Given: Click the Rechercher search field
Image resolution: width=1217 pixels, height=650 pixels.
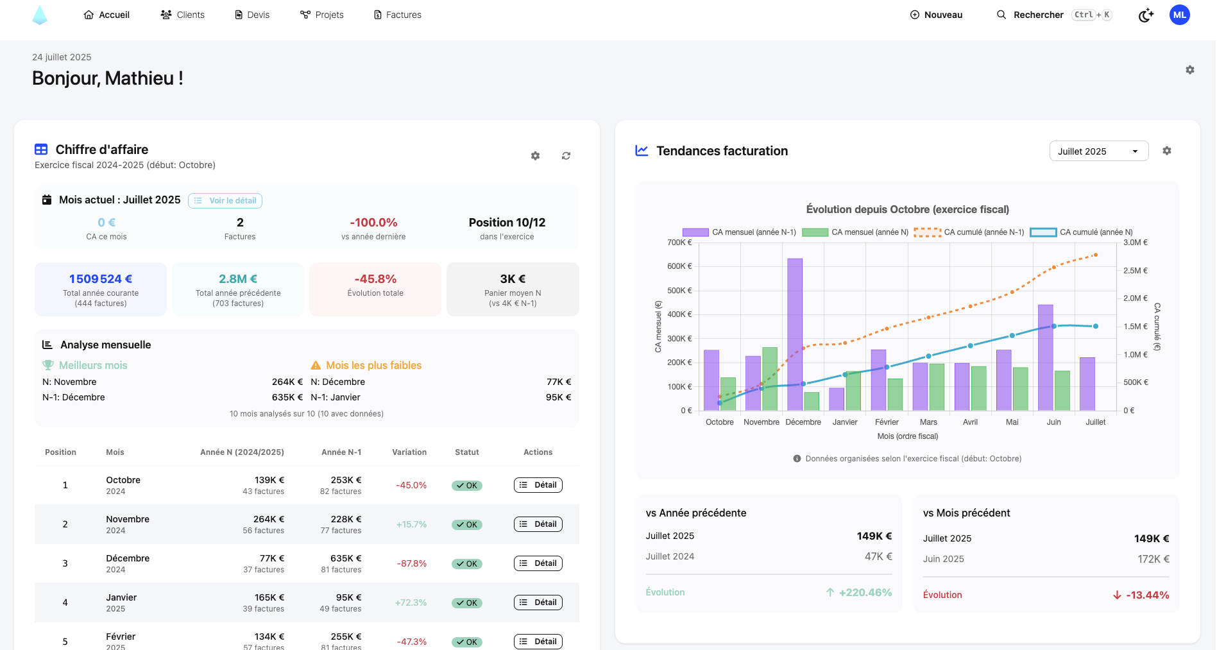Looking at the screenshot, I should (x=1038, y=14).
